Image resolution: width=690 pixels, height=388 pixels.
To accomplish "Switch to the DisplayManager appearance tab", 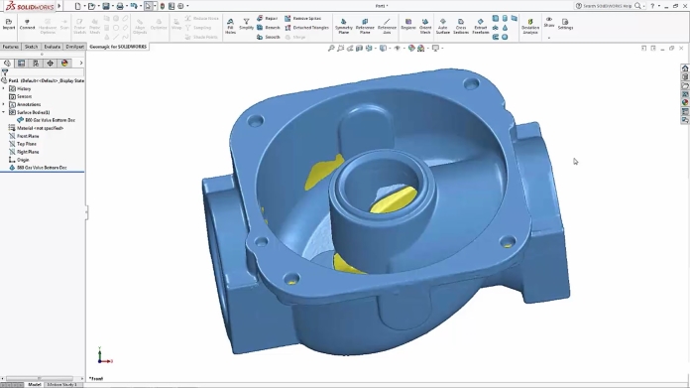I will click(x=64, y=63).
